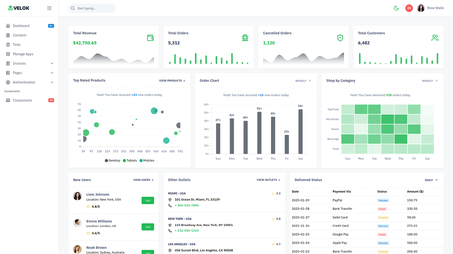Click the phone icon beside New York outlet number
This screenshot has width=453, height=254.
click(x=170, y=230)
